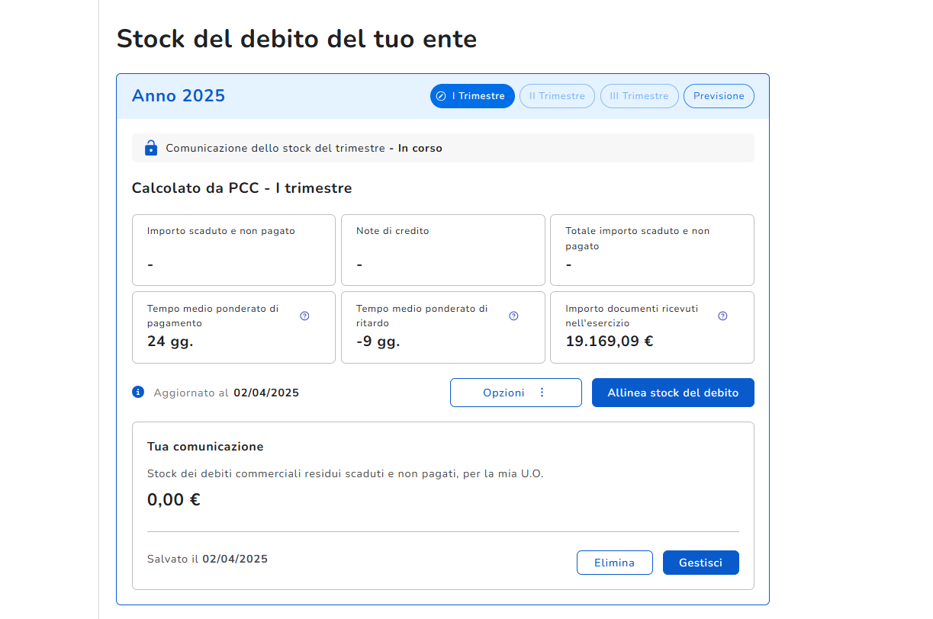Click the info icon beside Aggiornato al
This screenshot has width=933, height=619.
[x=138, y=392]
